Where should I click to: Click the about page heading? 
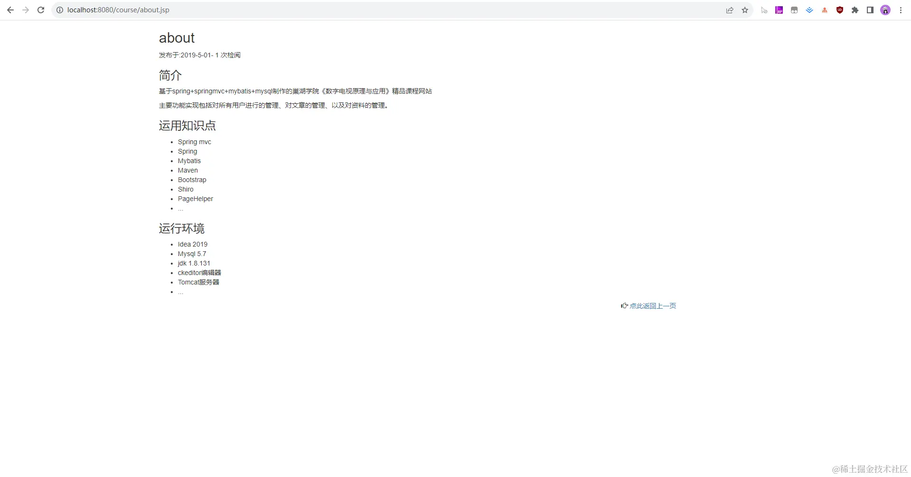[177, 37]
